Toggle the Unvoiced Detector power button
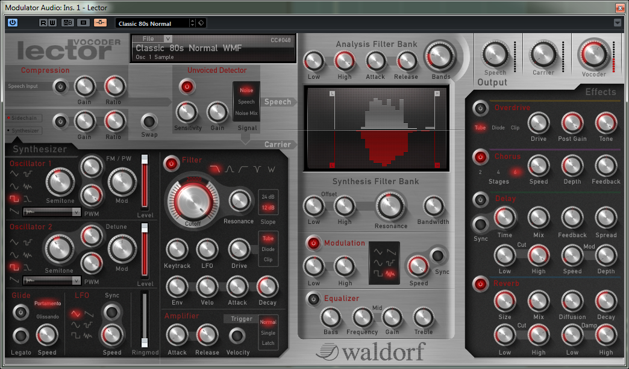Viewport: 629px width, 369px height. [187, 87]
